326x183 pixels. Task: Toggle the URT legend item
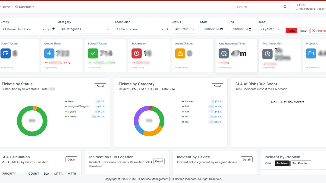(x=186, y=117)
